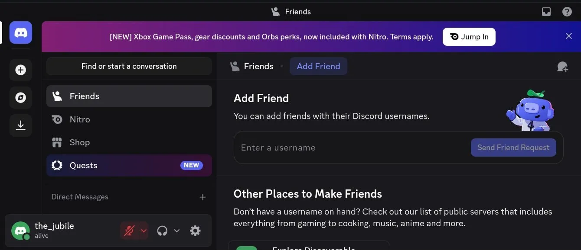Viewport: 581px width, 250px height.
Task: Select Add Friend tab
Action: [318, 66]
